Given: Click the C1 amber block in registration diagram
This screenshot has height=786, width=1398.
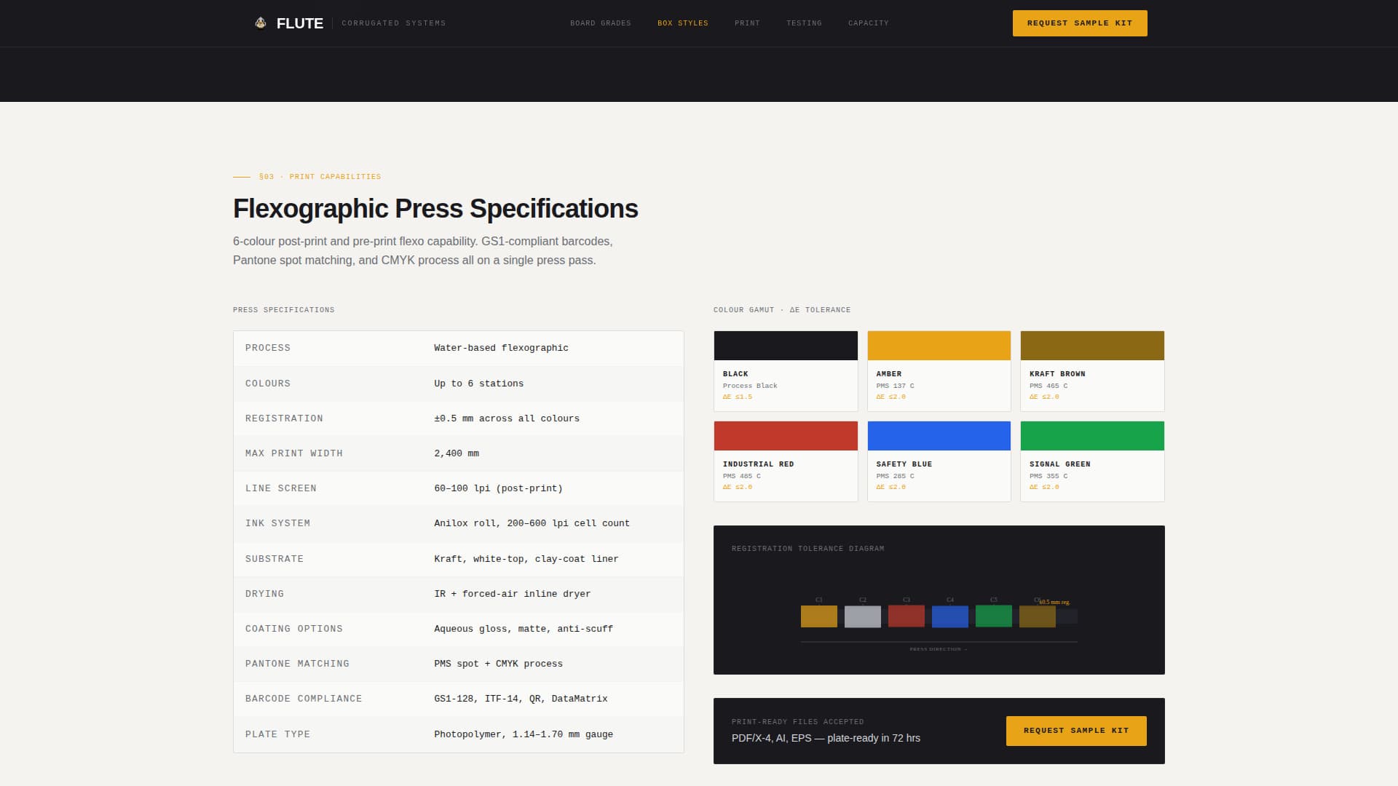Looking at the screenshot, I should pyautogui.click(x=819, y=616).
